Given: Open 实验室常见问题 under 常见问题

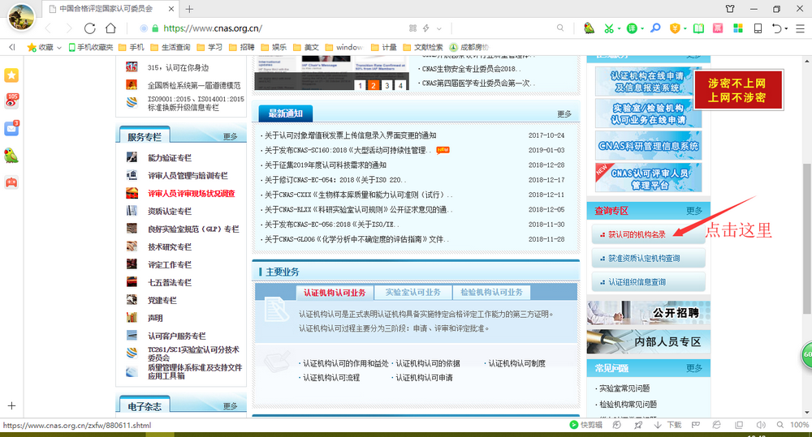Looking at the screenshot, I should pyautogui.click(x=624, y=388).
